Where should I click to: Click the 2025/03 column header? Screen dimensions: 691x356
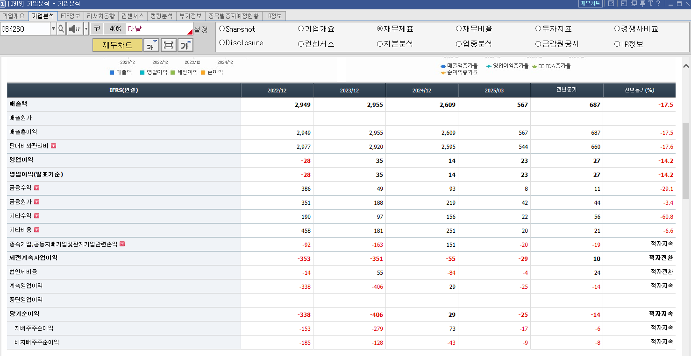(x=494, y=91)
